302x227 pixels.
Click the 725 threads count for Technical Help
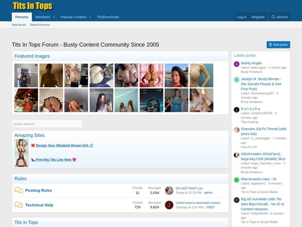point(137,207)
